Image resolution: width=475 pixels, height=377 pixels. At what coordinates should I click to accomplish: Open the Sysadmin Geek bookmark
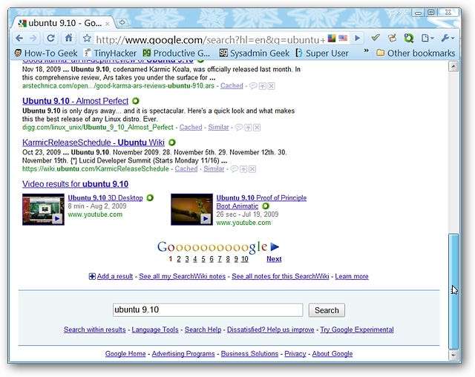[254, 53]
